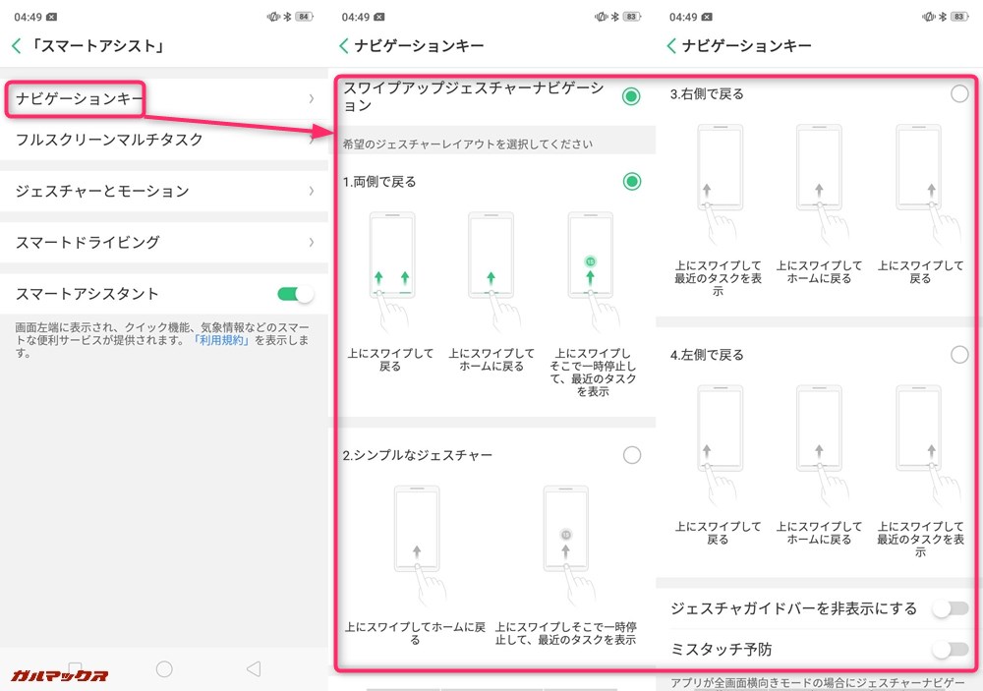Tap the vibration mode icon in the status bar

[273, 17]
